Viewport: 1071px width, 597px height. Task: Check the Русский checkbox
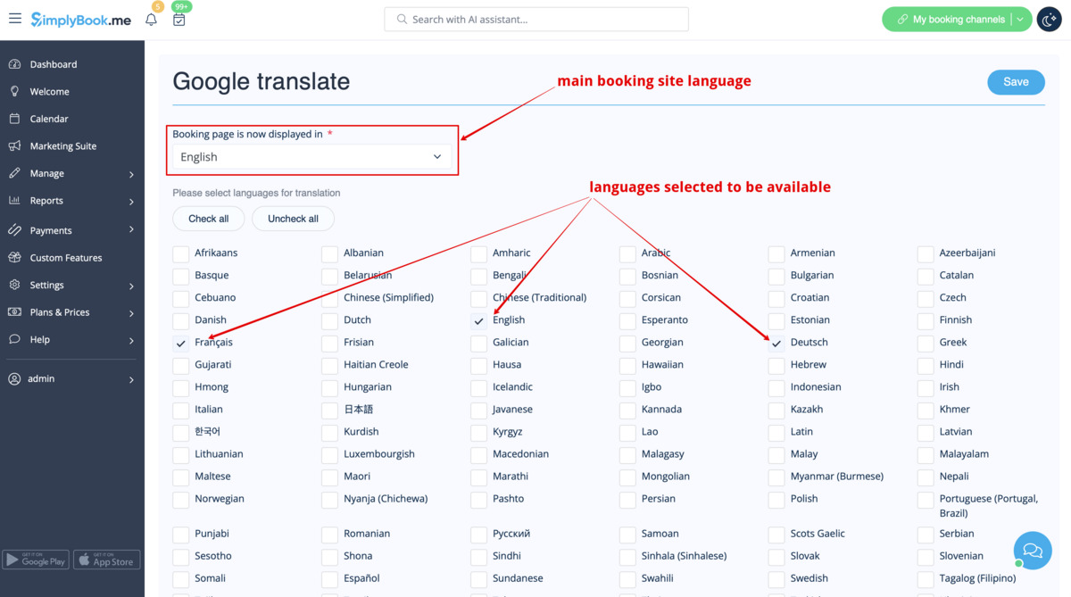[479, 534]
